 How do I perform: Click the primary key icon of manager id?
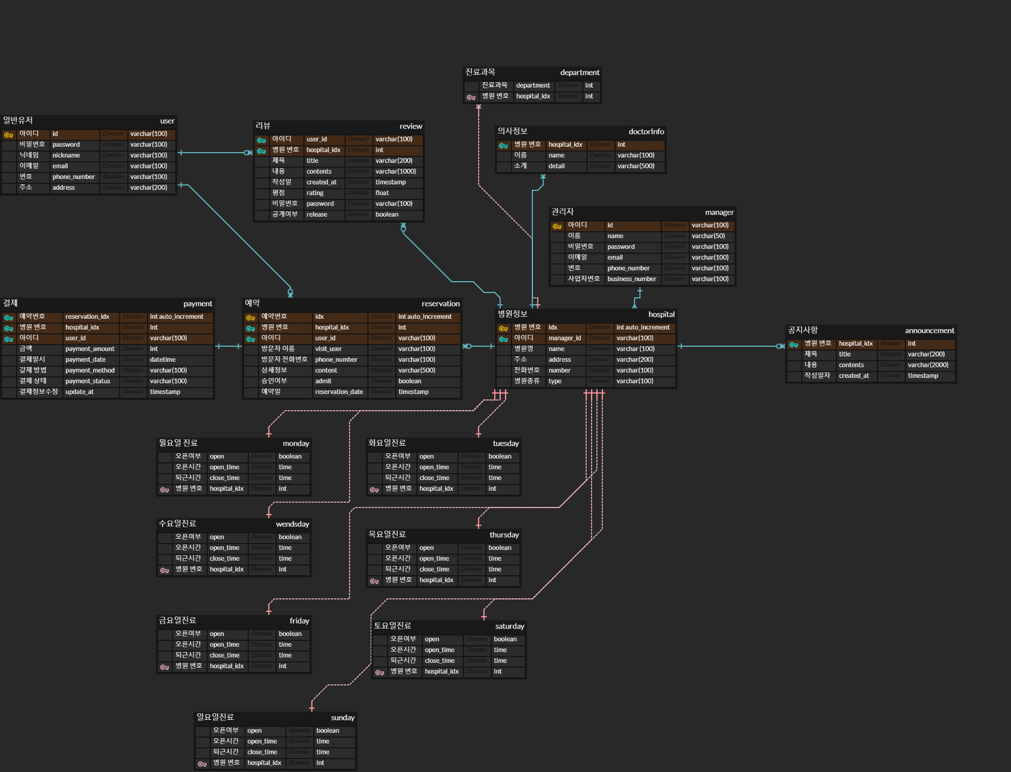coord(557,226)
